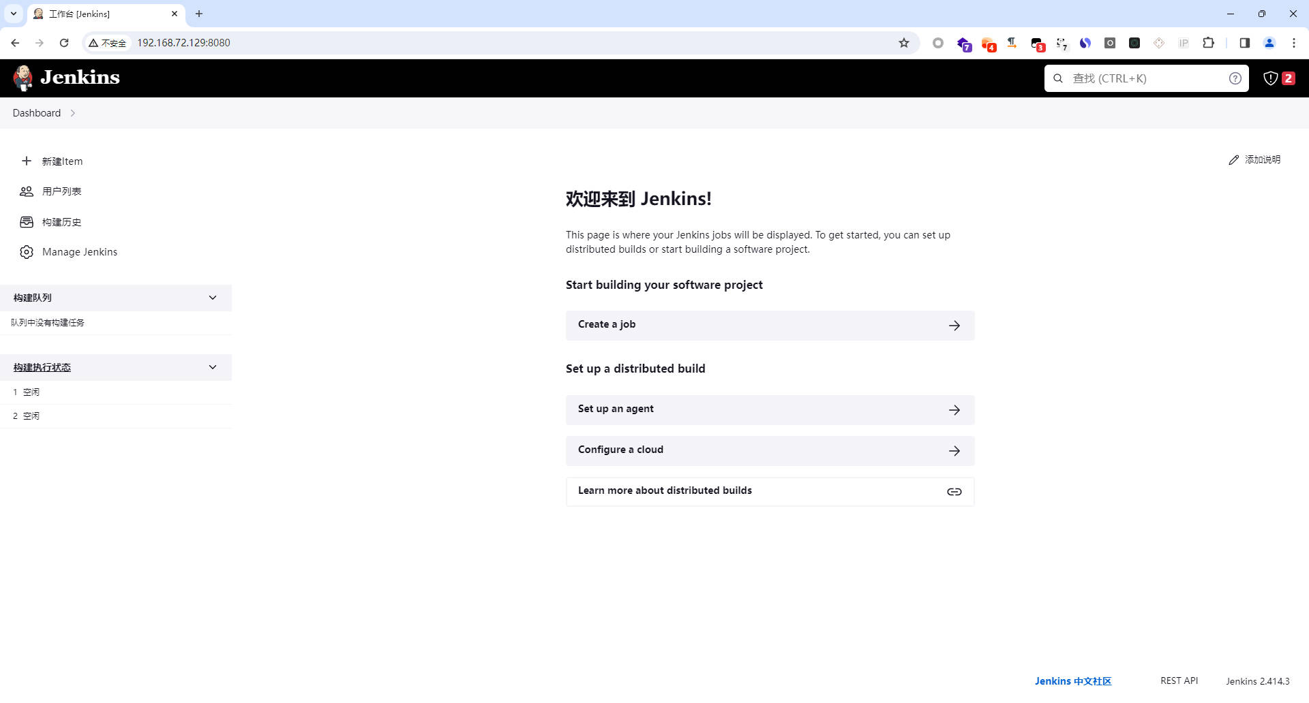Click the search magnifier icon

click(x=1058, y=78)
